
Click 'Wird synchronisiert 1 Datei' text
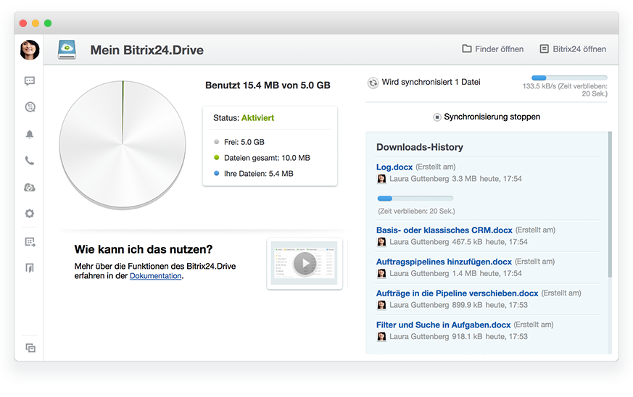coord(431,82)
